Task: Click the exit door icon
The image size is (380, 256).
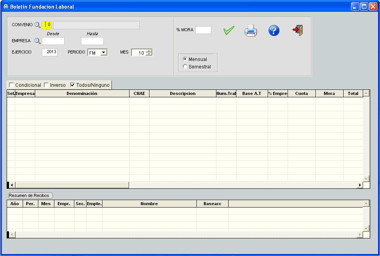Action: (x=297, y=30)
